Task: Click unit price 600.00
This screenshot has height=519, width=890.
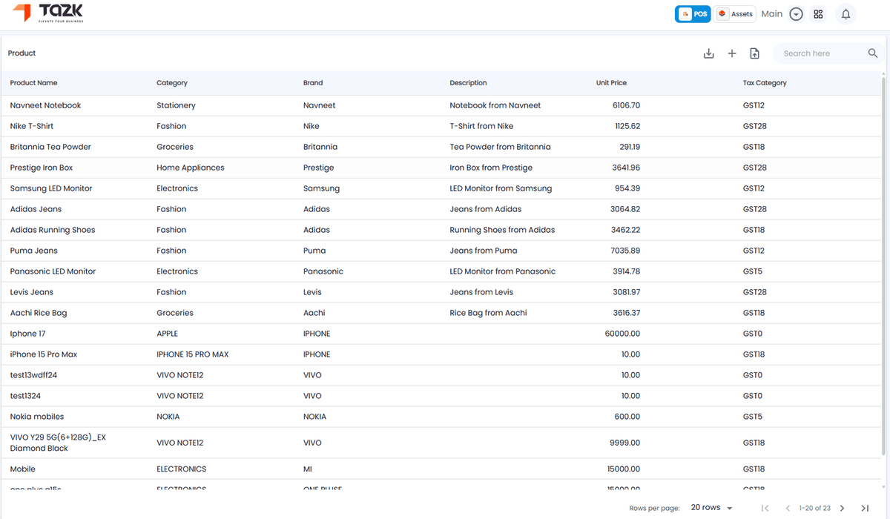Action: [x=627, y=417]
